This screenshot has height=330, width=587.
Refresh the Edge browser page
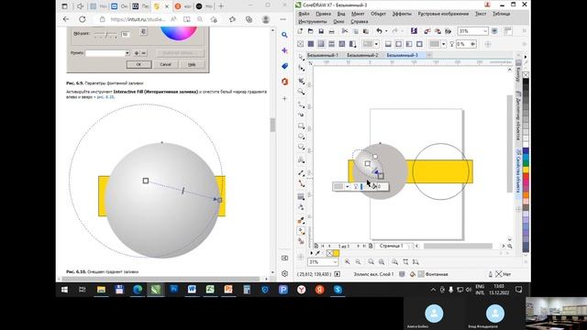[x=82, y=19]
